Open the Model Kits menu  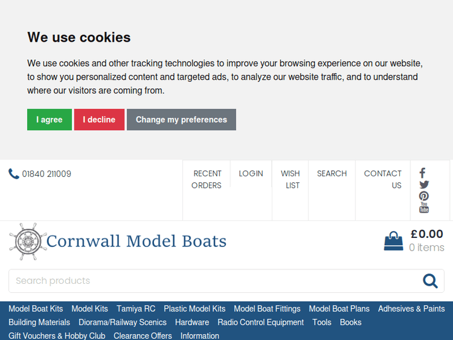click(89, 309)
